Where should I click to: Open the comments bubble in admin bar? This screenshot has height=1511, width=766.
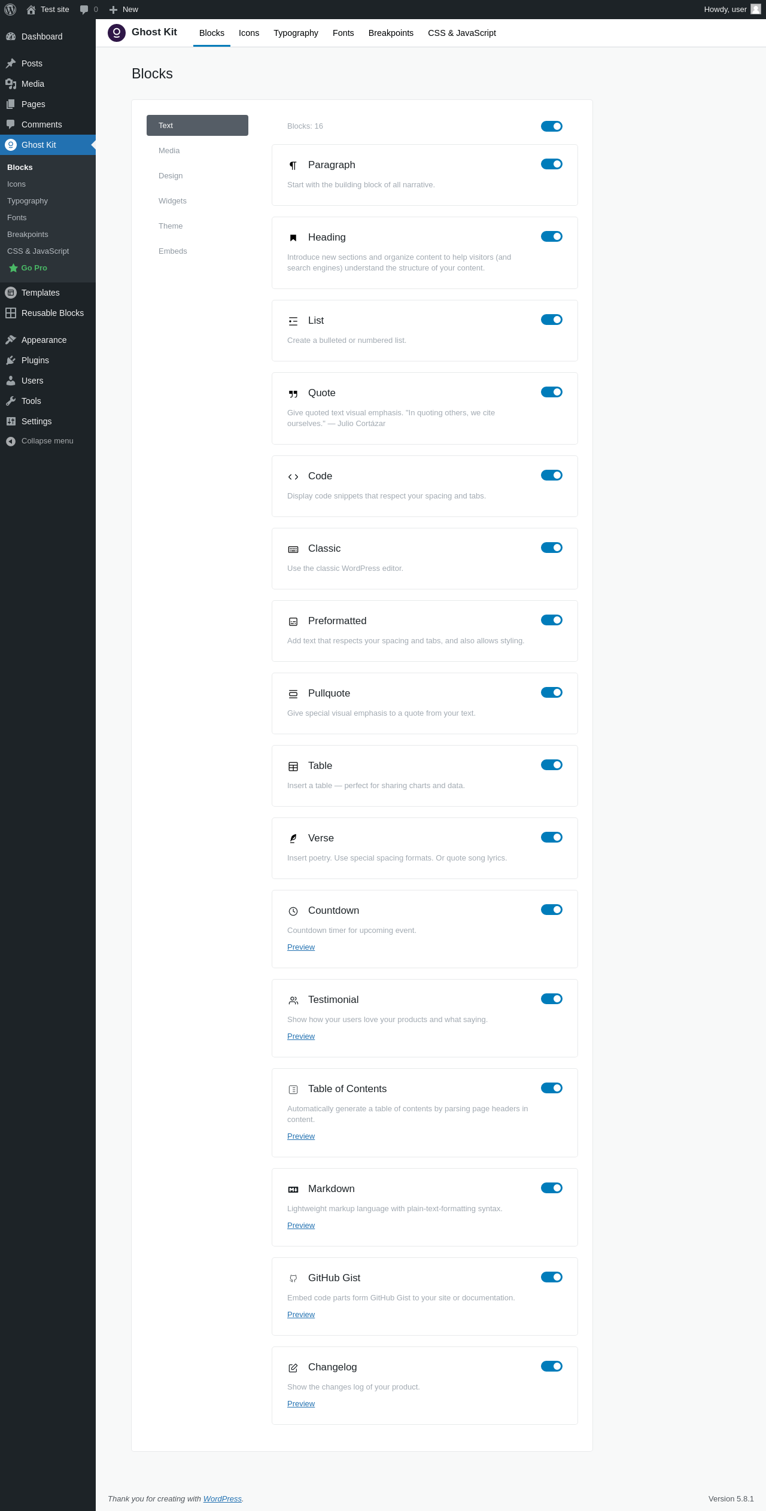click(x=84, y=10)
